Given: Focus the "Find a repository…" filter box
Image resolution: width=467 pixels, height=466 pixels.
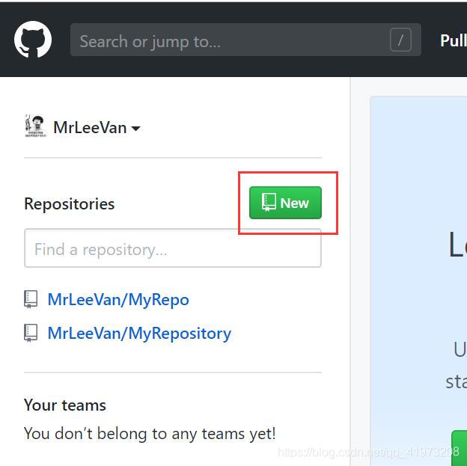Looking at the screenshot, I should (173, 248).
